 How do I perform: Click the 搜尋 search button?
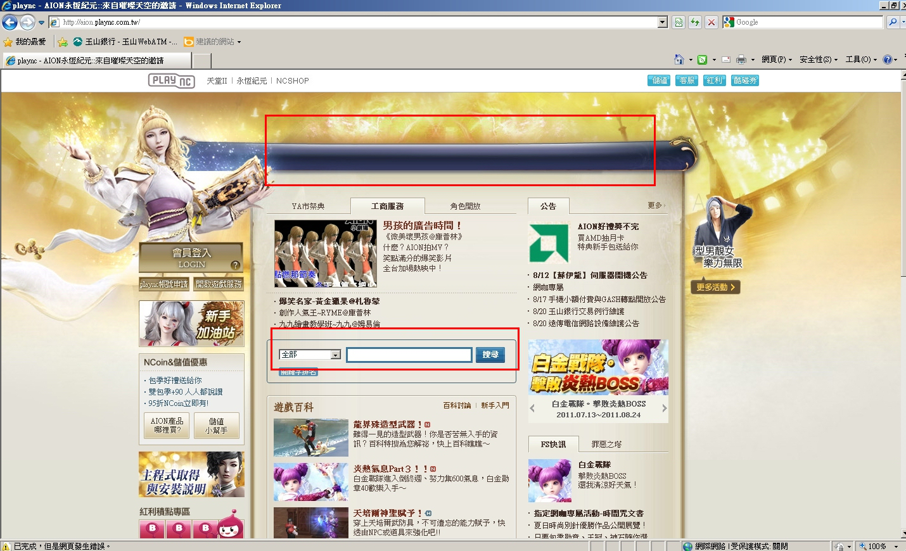(490, 355)
